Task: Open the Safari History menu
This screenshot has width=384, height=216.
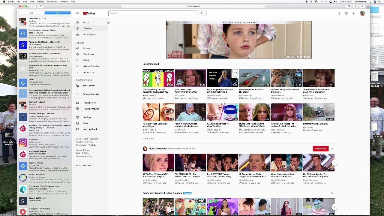Action: [40, 1]
